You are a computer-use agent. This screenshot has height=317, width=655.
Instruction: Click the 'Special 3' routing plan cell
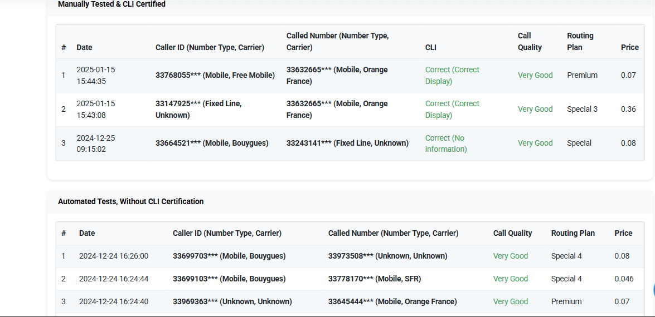(x=582, y=109)
